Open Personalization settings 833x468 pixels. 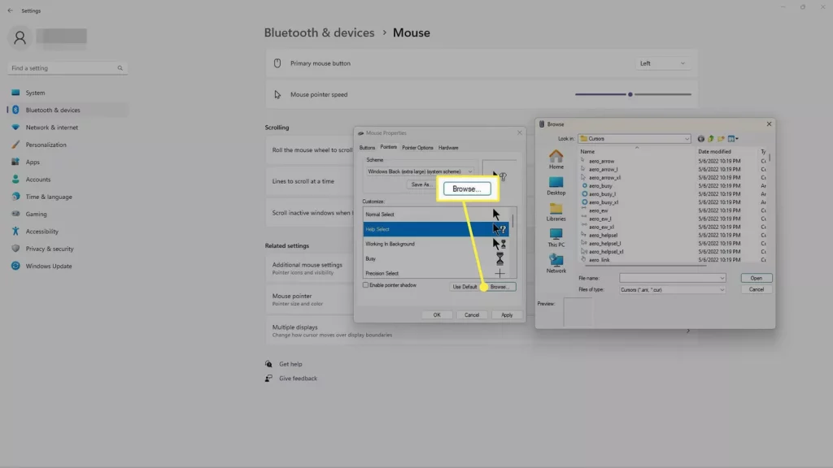coord(67,145)
